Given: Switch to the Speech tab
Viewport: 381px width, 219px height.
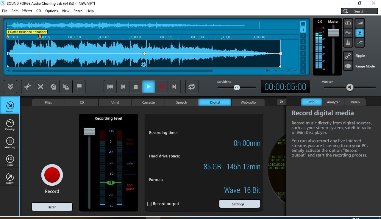Looking at the screenshot, I should [182, 102].
